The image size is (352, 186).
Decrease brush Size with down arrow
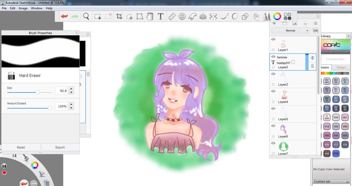71,92
